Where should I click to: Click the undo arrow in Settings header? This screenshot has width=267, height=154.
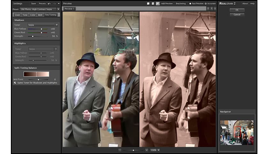(49, 3)
